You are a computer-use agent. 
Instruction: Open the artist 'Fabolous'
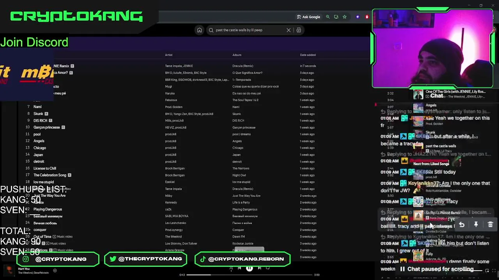pos(171,100)
